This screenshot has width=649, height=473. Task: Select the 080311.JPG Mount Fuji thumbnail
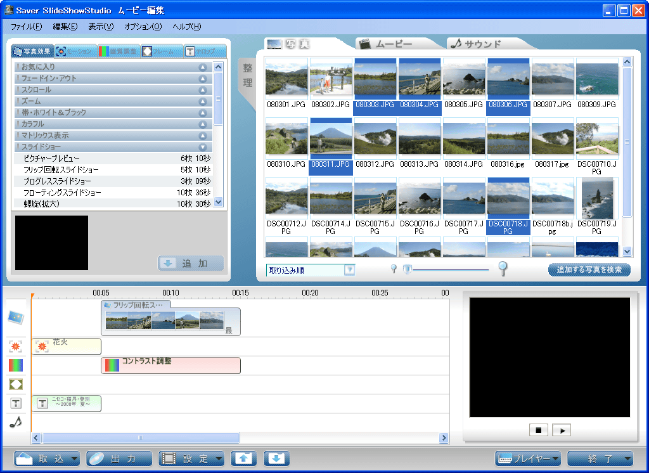coord(330,143)
